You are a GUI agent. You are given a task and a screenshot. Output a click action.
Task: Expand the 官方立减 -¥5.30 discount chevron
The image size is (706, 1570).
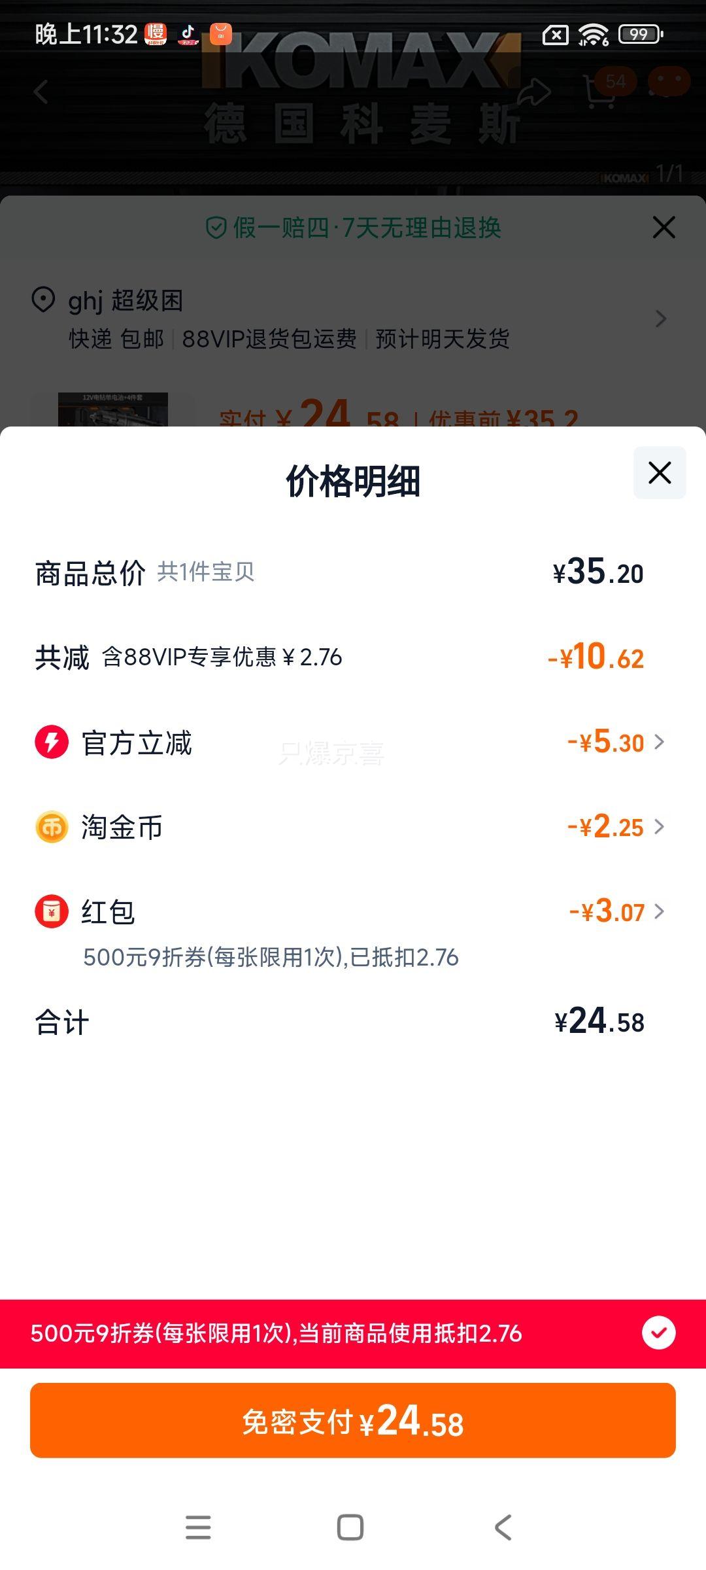[x=659, y=742]
